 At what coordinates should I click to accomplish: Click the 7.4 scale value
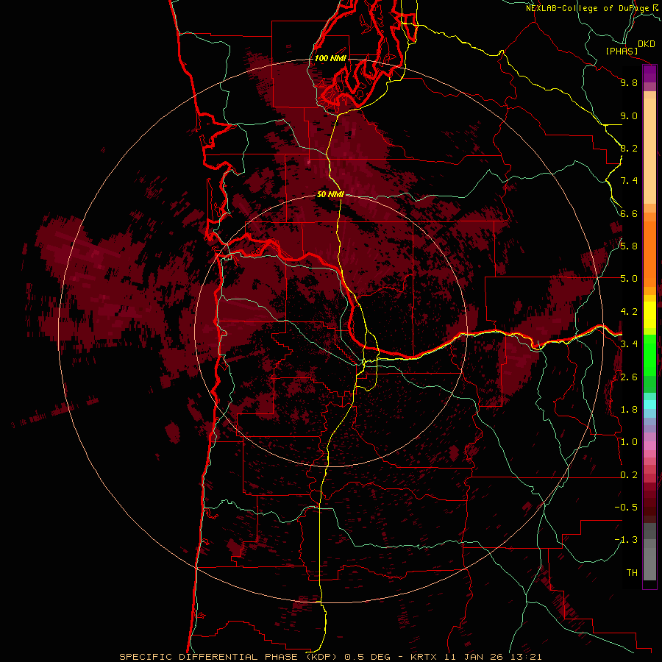coord(629,181)
